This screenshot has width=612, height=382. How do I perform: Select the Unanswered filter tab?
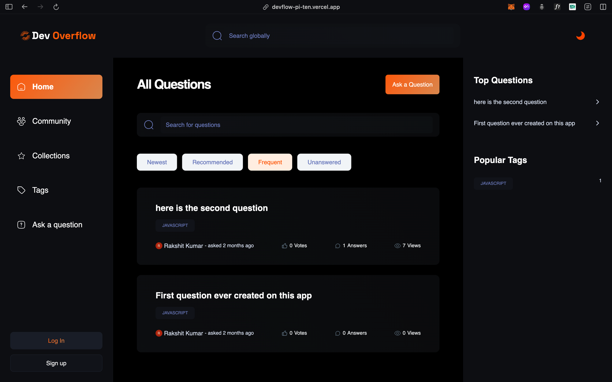[x=324, y=161]
